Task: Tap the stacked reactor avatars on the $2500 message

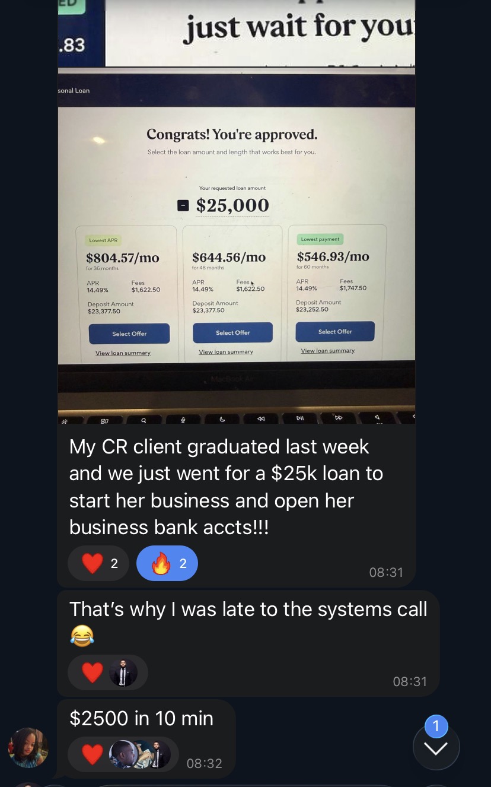Action: click(x=140, y=754)
